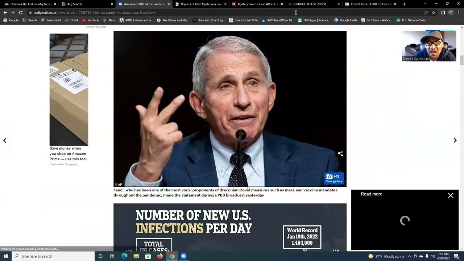464x261 pixels.
Task: Open the side panel icon in Chrome toolbar
Action: point(443,12)
